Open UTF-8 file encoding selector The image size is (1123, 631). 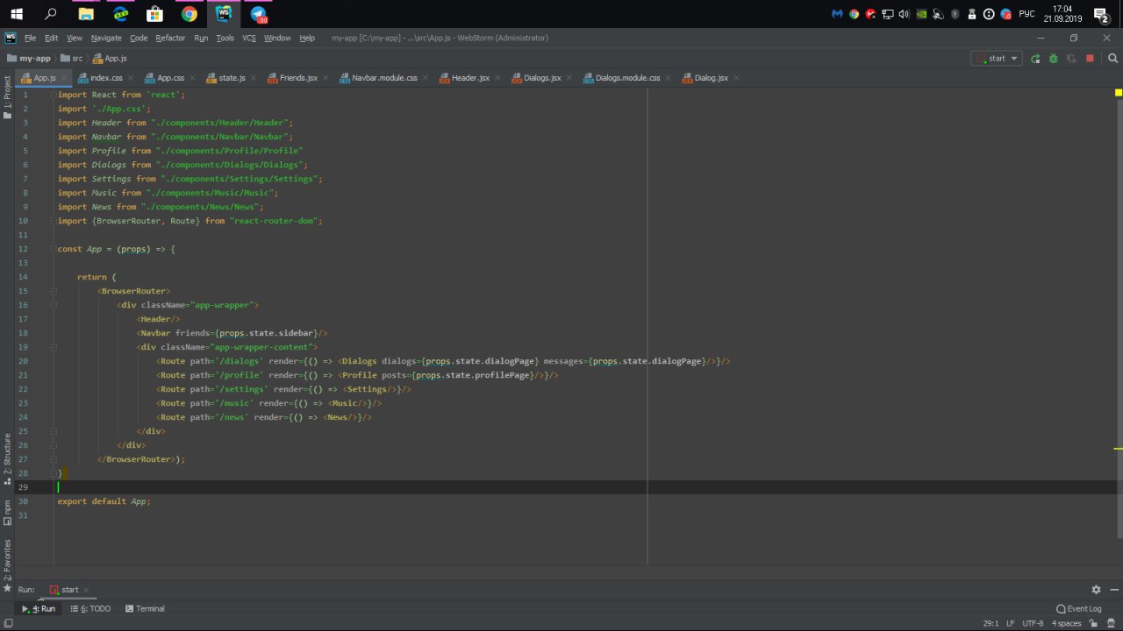(x=1032, y=623)
